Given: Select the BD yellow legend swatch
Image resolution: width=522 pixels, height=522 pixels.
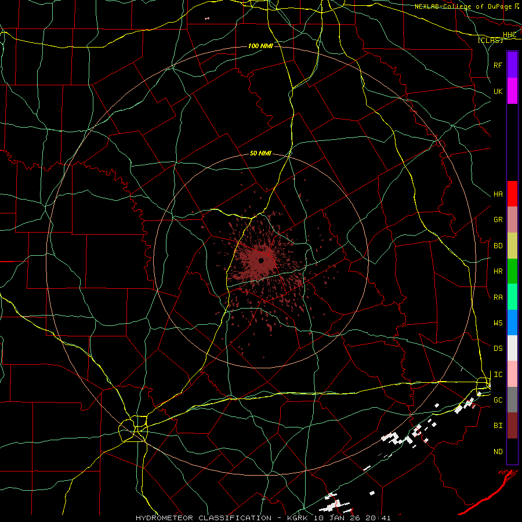Looking at the screenshot, I should [512, 246].
